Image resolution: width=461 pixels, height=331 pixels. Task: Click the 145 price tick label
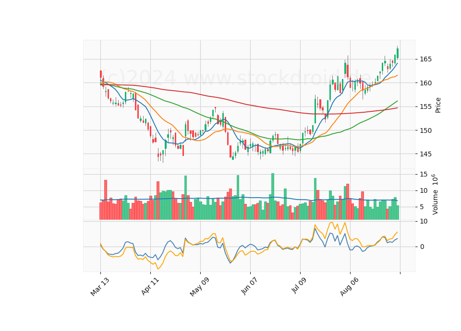[x=426, y=154]
